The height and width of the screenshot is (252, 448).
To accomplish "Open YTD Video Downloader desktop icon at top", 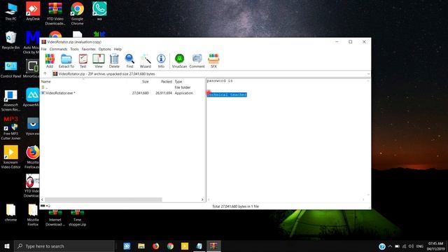I will (55, 14).
